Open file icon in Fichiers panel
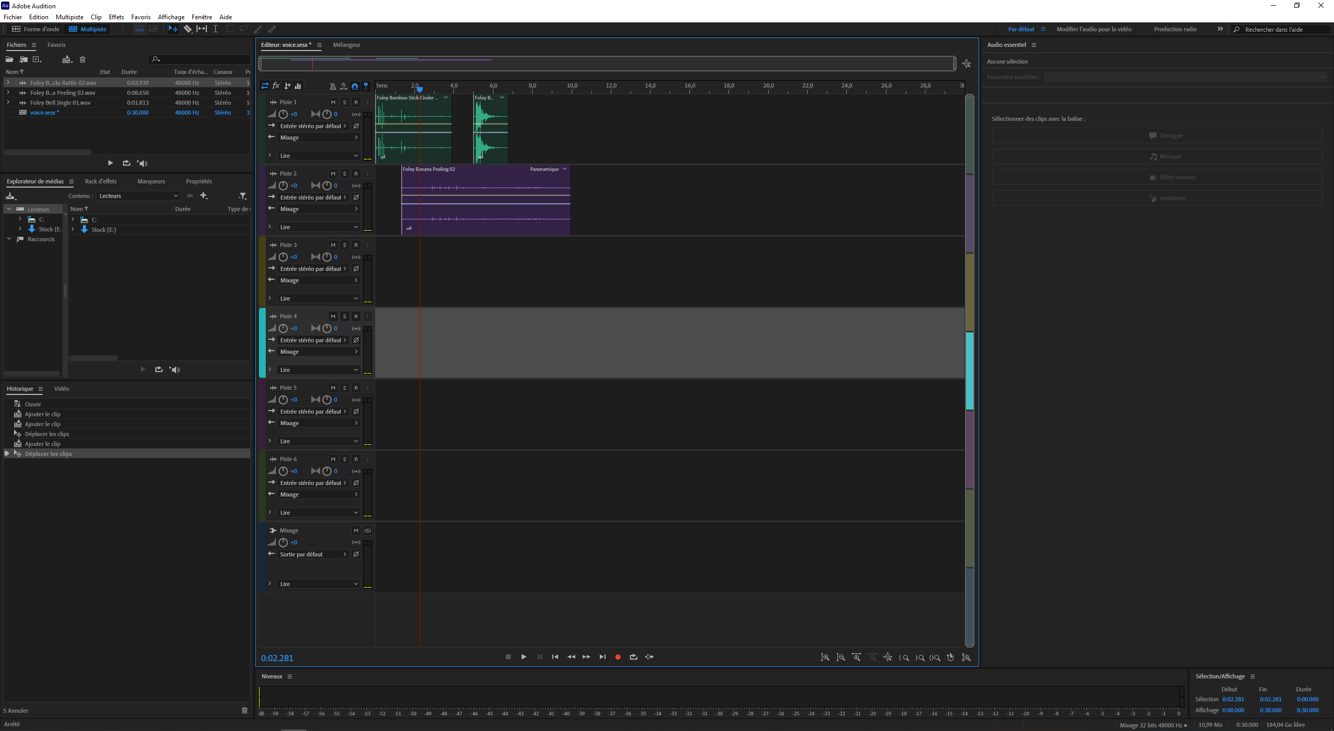1334x731 pixels. (x=9, y=59)
